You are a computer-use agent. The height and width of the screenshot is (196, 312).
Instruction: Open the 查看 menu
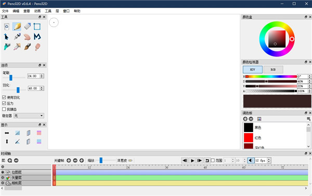pyautogui.click(x=27, y=11)
